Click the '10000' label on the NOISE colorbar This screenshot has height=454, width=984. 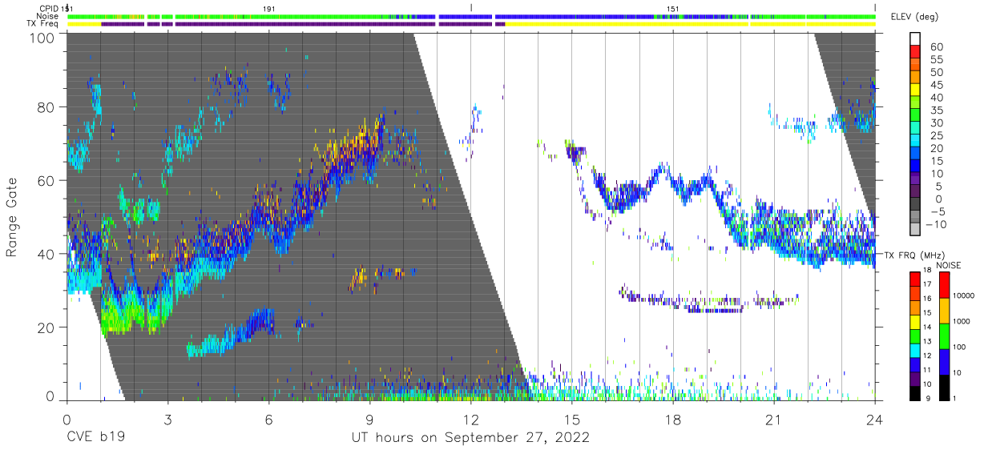(x=965, y=296)
